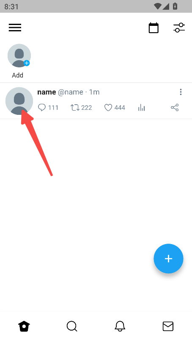Screen dimensions: 192x342
Task: View post analytics bar chart icon
Action: coord(142,108)
